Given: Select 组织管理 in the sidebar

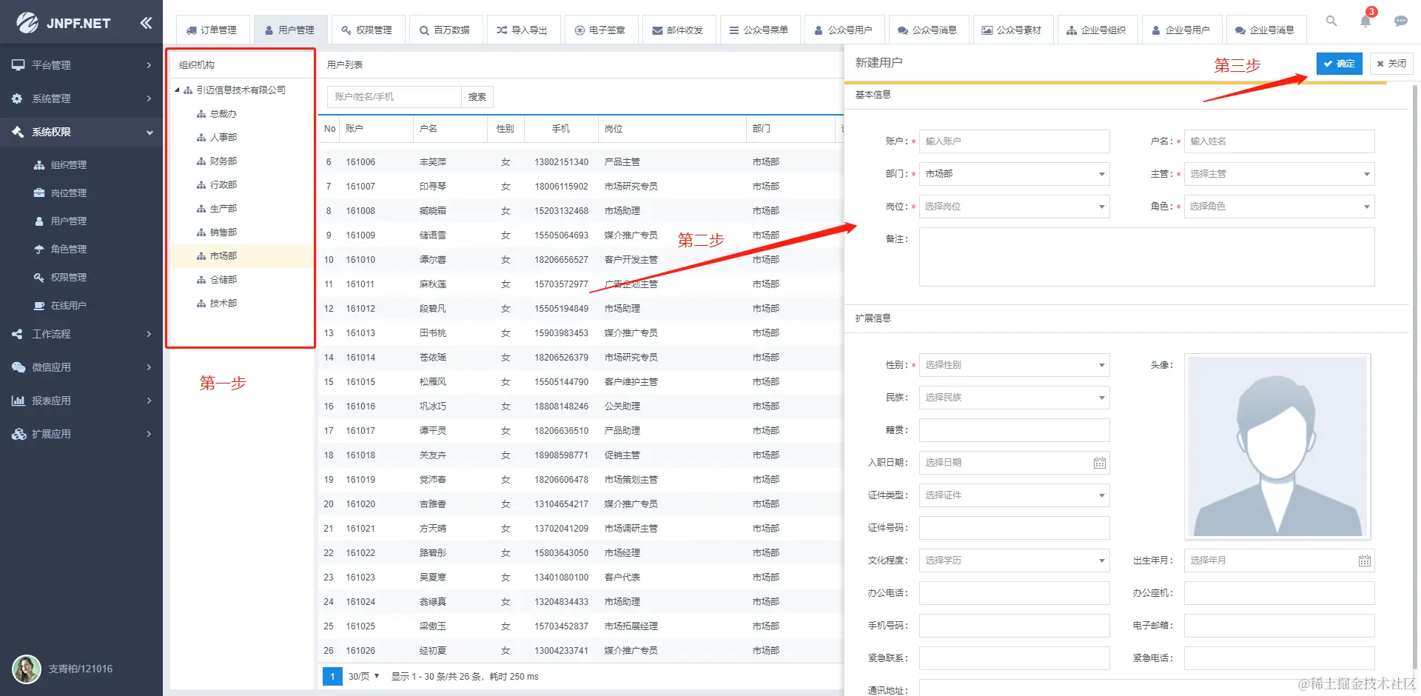Looking at the screenshot, I should tap(67, 164).
